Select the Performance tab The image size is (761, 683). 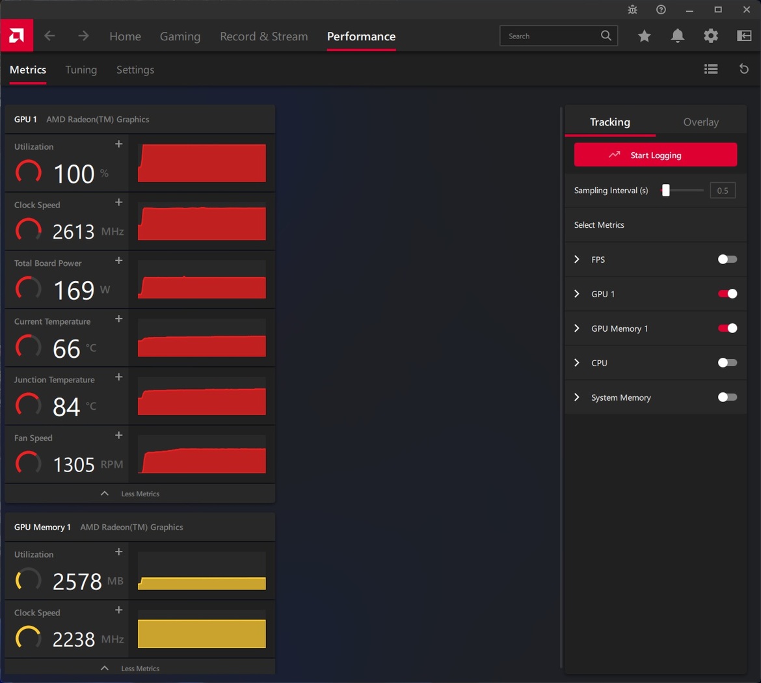point(361,36)
